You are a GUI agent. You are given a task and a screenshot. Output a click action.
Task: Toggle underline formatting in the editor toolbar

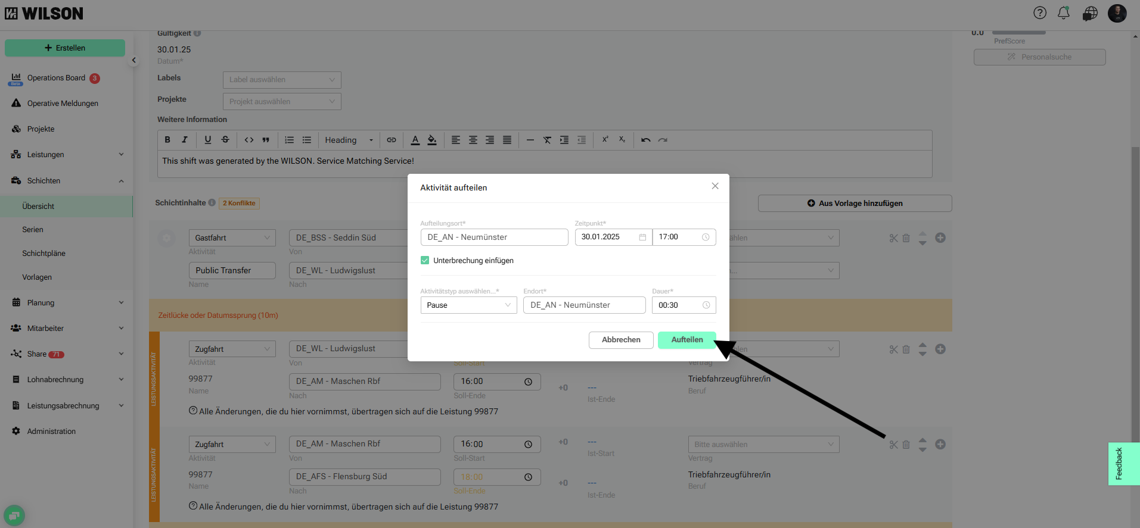(208, 140)
